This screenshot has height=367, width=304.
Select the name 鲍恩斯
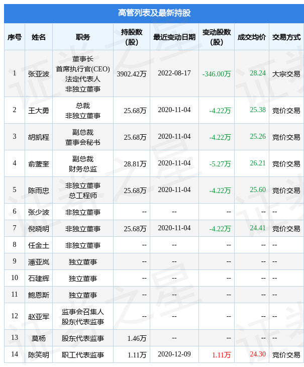tap(39, 295)
